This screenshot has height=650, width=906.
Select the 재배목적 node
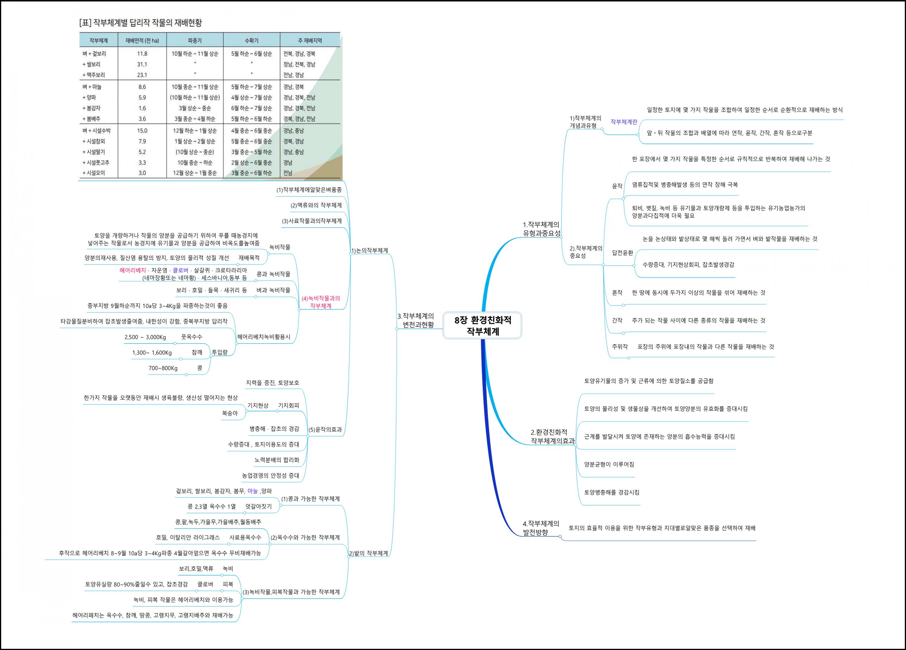tap(249, 258)
